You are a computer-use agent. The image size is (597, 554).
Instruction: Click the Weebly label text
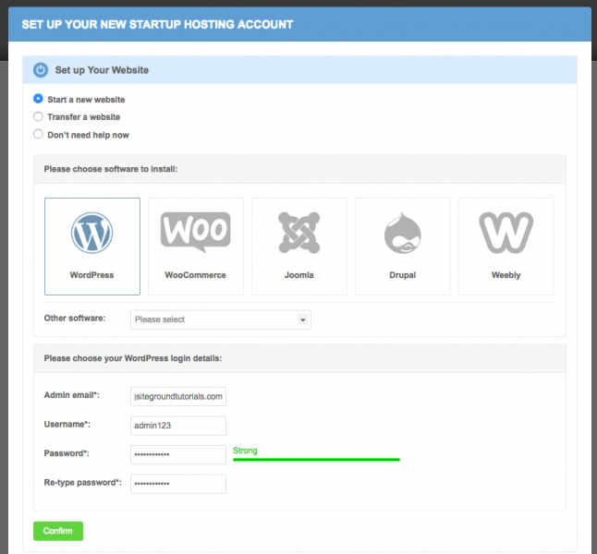click(506, 275)
